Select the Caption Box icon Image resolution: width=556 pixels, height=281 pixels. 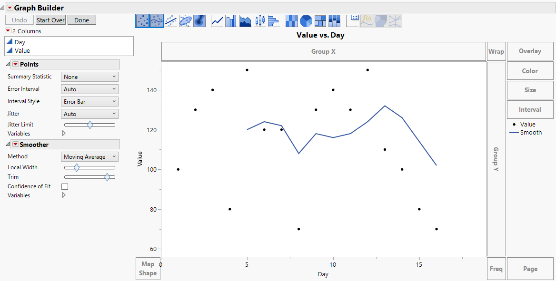[x=352, y=21]
